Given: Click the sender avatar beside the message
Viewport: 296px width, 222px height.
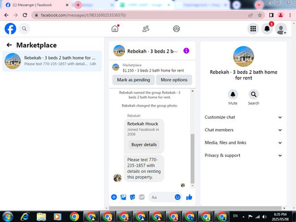Looking at the screenshot, I should pos(117,178).
